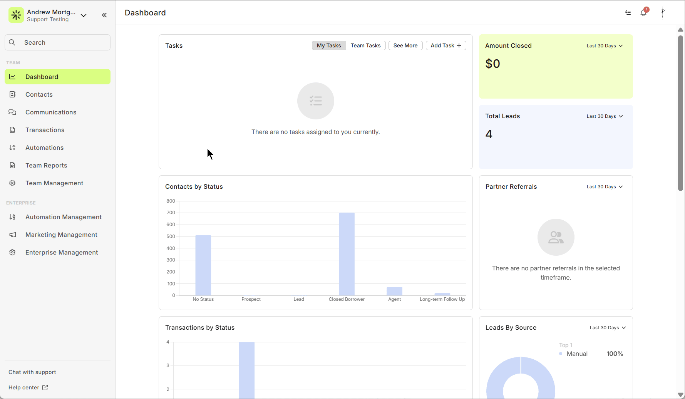
Task: Click the Help center external link icon
Action: point(45,387)
